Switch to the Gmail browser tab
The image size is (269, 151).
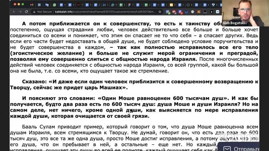pos(32,5)
